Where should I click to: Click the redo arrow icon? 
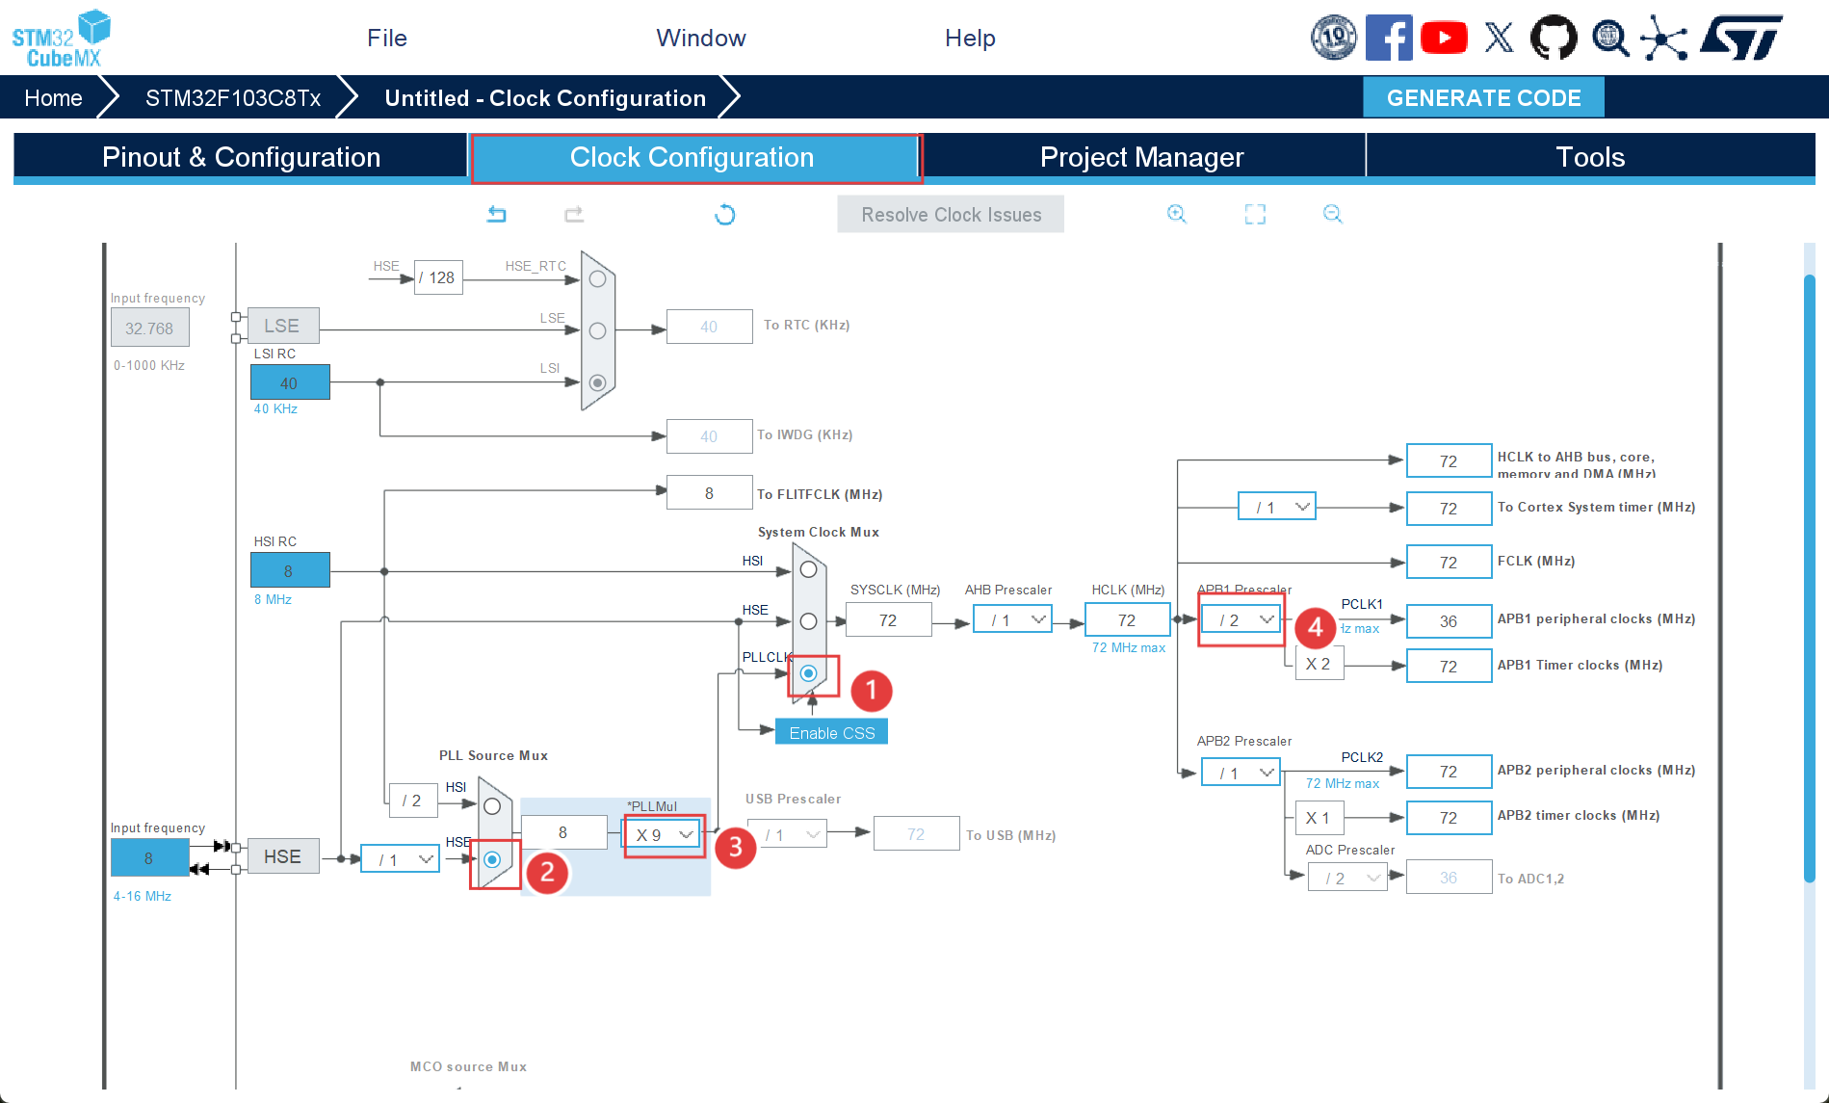coord(574,214)
